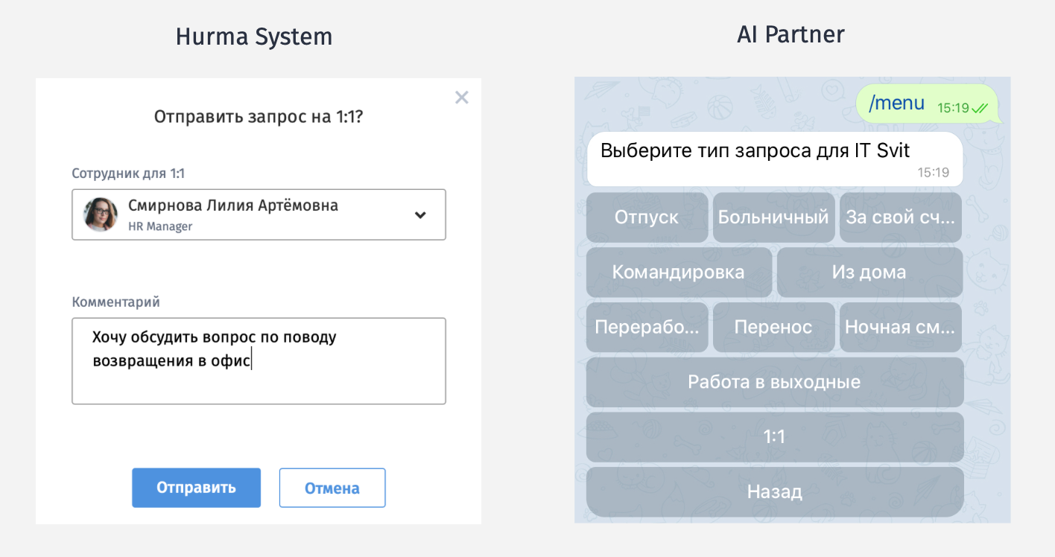Choose Работа в выходные option

[775, 383]
